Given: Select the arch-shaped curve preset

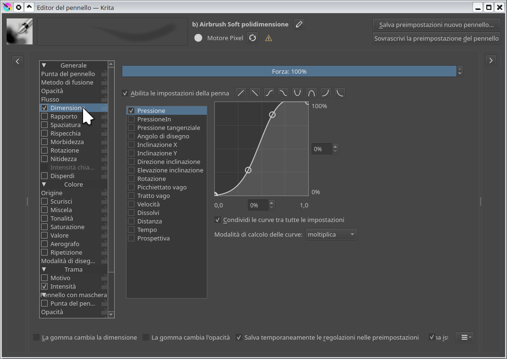Looking at the screenshot, I should click(x=312, y=93).
